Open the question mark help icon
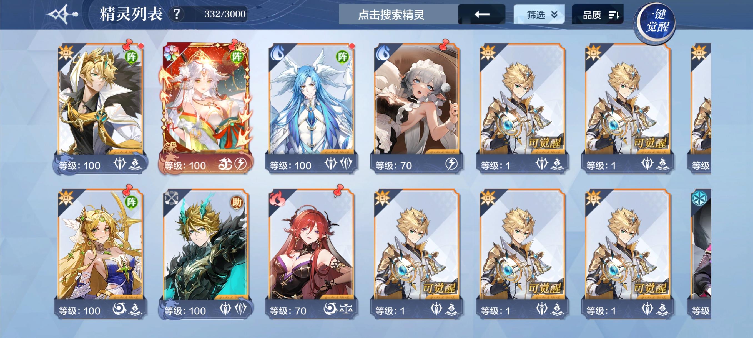This screenshot has height=338, width=753. [177, 14]
